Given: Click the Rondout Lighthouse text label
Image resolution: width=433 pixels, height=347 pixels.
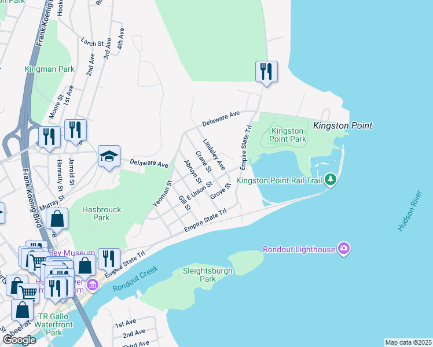Looking at the screenshot, I should (x=299, y=249).
